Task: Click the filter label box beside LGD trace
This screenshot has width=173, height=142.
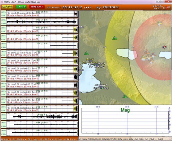Action: click(x=3, y=22)
